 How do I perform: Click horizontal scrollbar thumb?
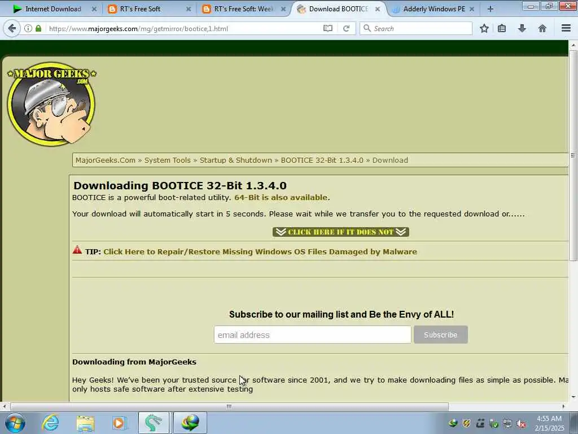pyautogui.click(x=229, y=406)
